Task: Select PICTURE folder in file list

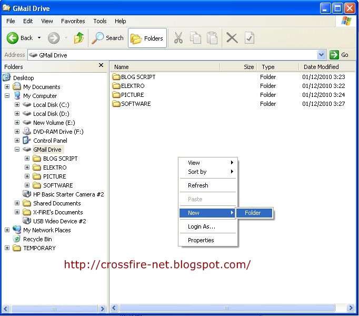Action: (x=128, y=95)
